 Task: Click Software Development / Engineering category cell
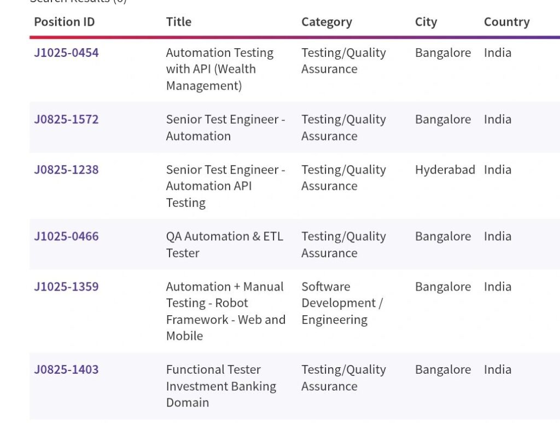point(342,303)
